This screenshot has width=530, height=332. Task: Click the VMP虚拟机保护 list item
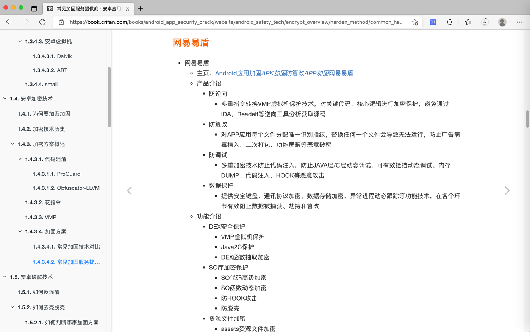click(x=243, y=237)
